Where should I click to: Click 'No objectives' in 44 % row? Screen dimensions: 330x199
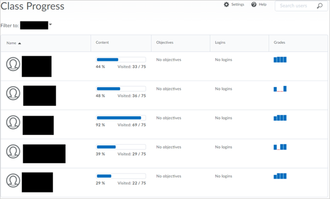[x=169, y=60]
